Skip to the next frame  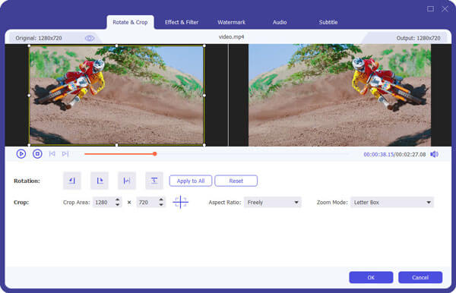click(x=65, y=154)
